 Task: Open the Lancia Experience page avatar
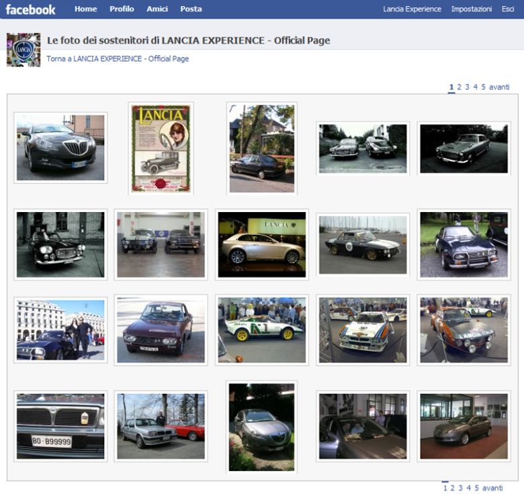(x=24, y=50)
